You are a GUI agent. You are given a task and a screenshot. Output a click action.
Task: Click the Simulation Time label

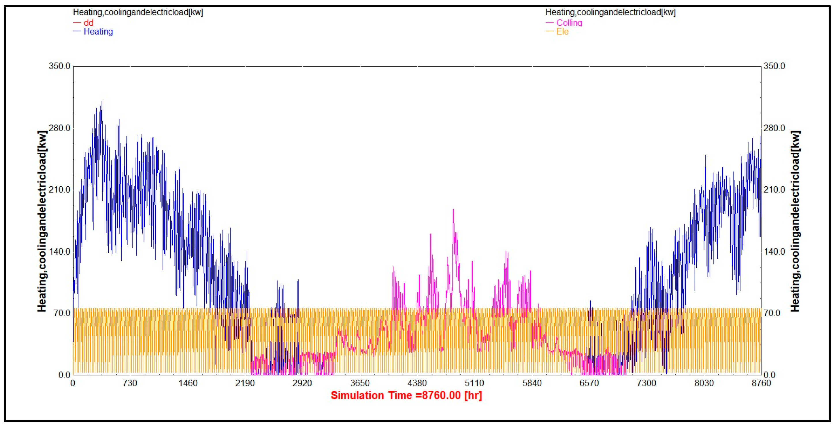[406, 395]
